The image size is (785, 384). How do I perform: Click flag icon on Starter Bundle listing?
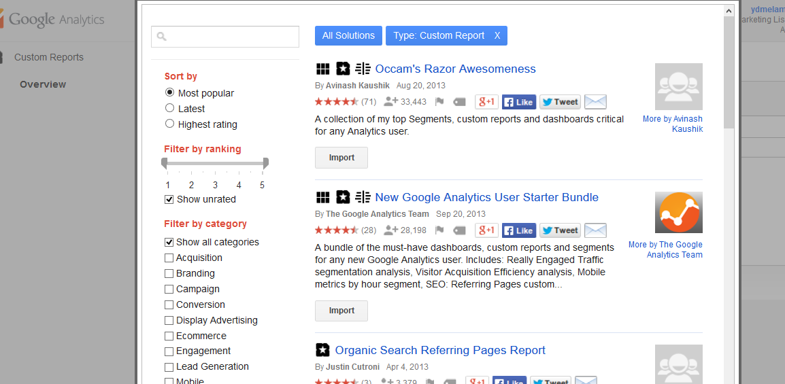(x=439, y=230)
